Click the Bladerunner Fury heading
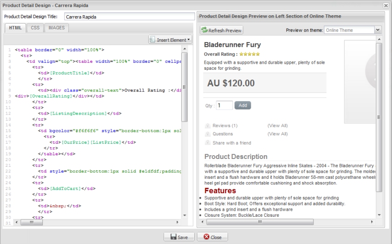Viewport: 392px width, 244px height. pos(232,44)
